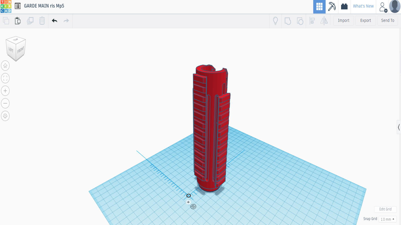Open the Snap Grid dropdown
Viewport: 401px width, 225px height.
pos(387,219)
